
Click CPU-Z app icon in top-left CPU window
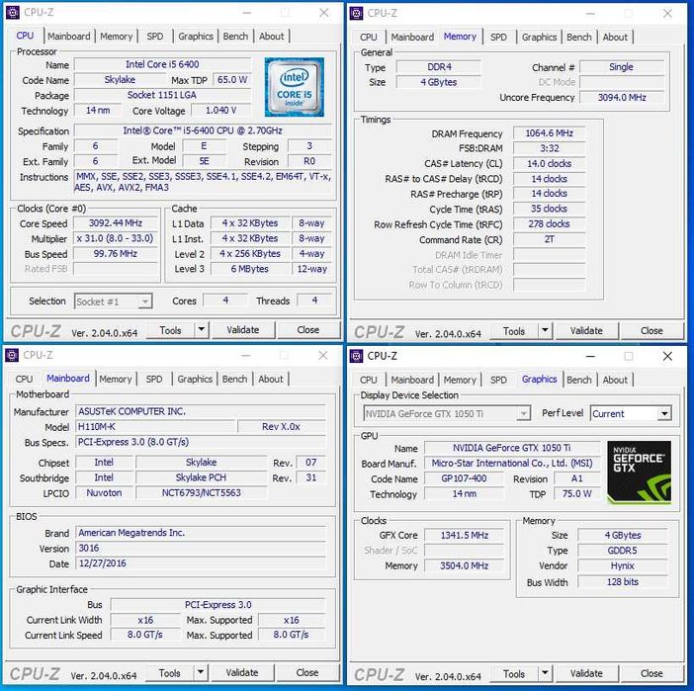point(13,13)
